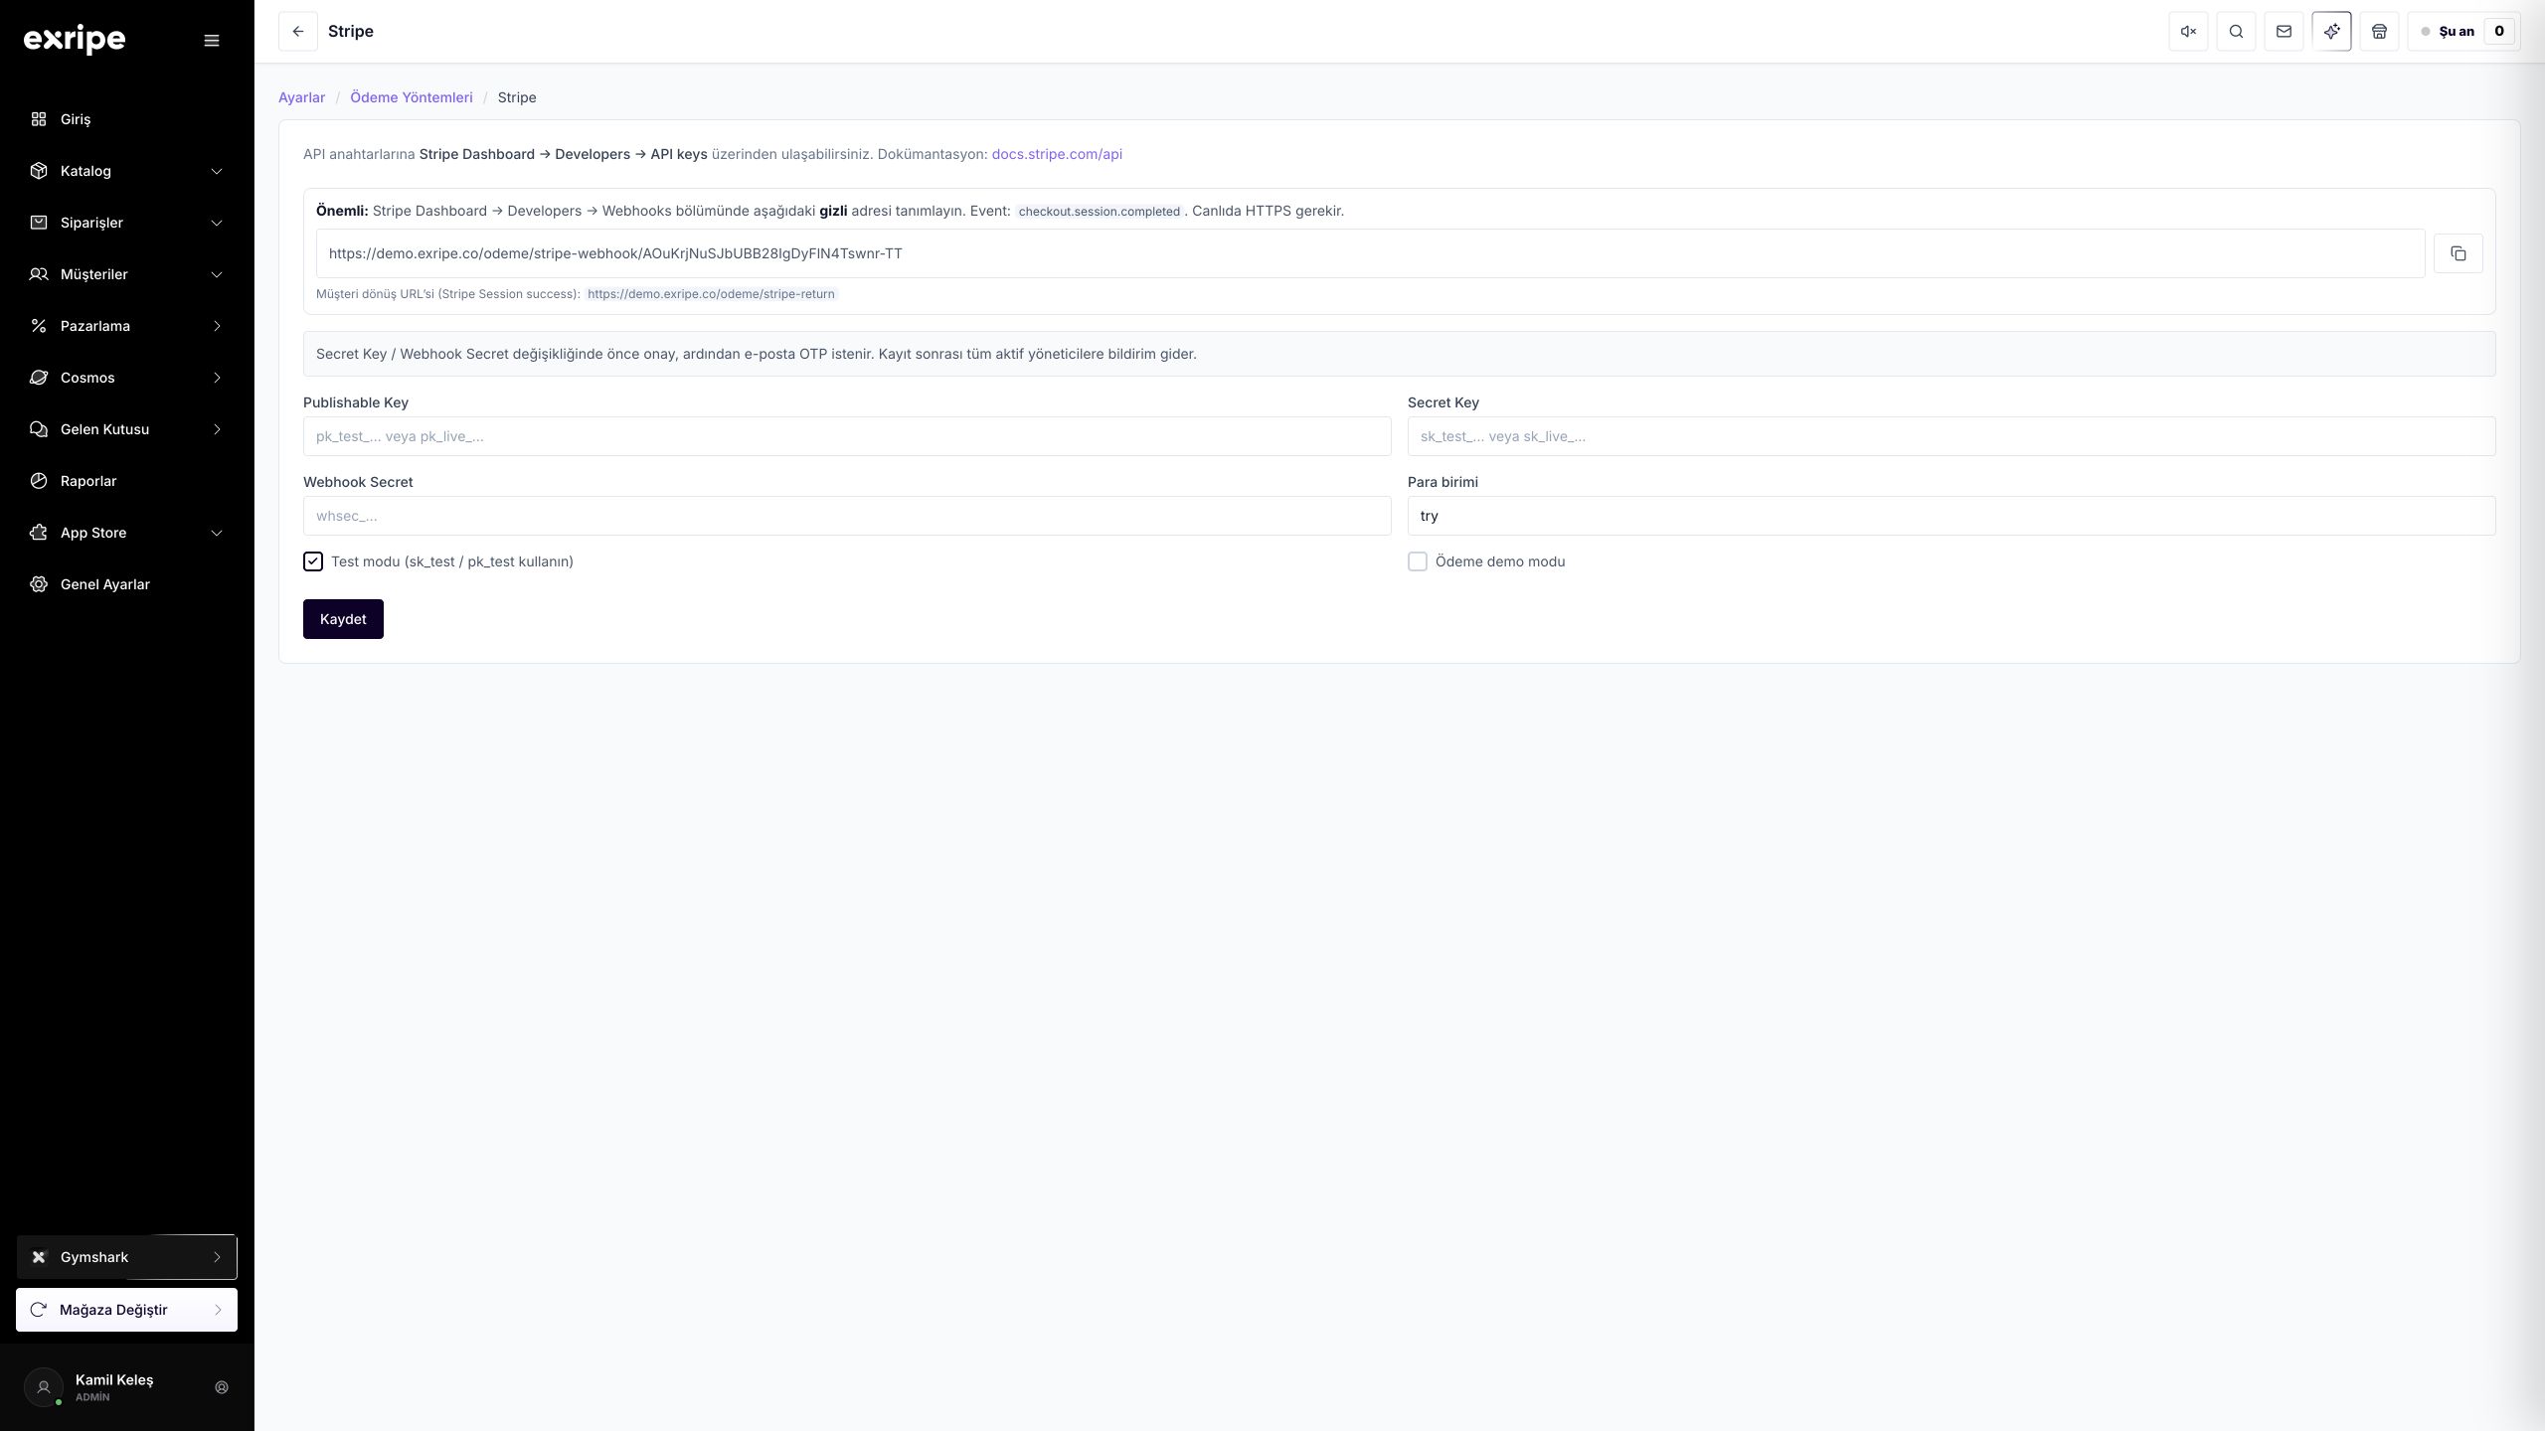The image size is (2545, 1431).
Task: Copy the Stripe webhook URL
Action: 2458,253
